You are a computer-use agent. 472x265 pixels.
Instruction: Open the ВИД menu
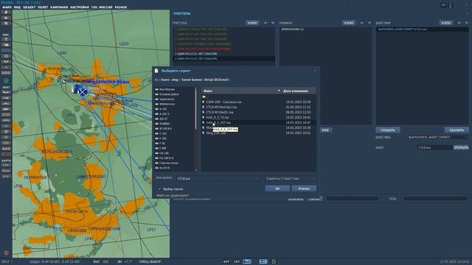17,7
